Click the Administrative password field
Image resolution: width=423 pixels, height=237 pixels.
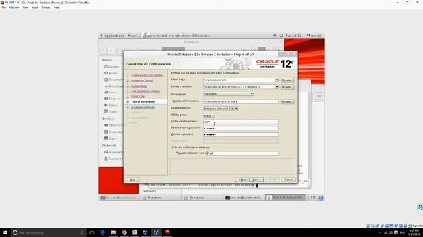241,128
